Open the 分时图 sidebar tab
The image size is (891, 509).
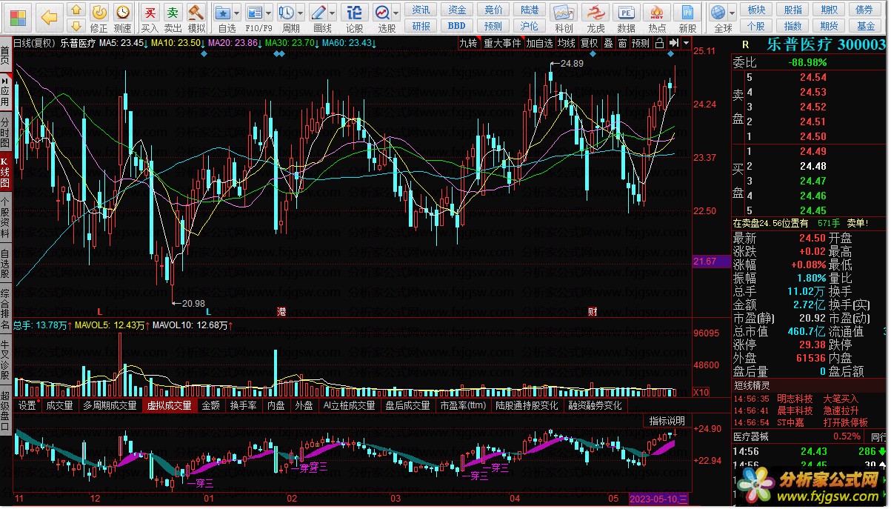tap(5, 133)
